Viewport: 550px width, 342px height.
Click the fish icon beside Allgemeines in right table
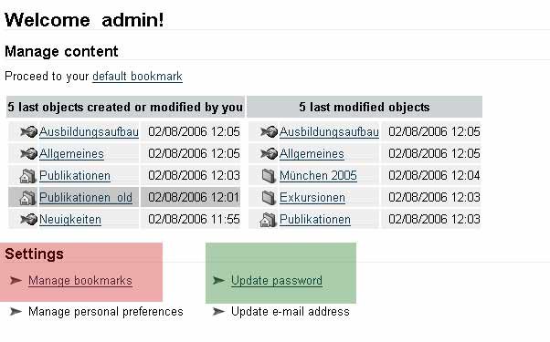point(269,154)
